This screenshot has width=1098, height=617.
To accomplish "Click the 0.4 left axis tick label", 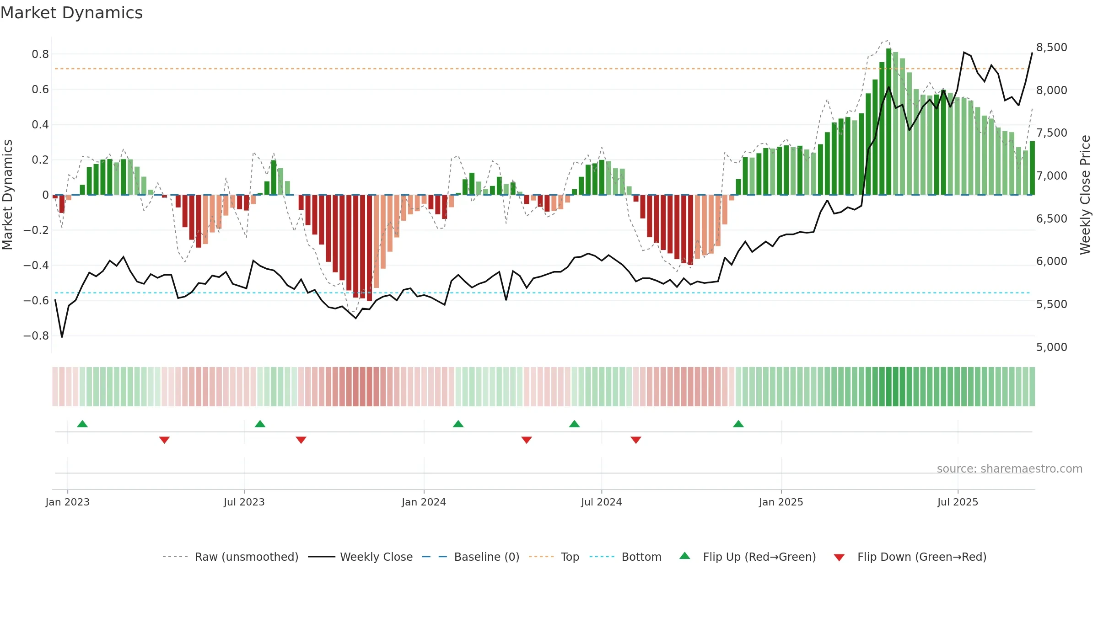I will point(40,125).
